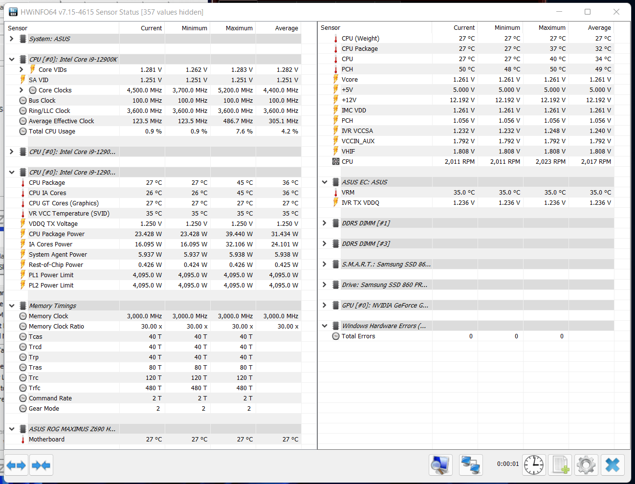Click the Core Clocks clock icon
The height and width of the screenshot is (484, 635).
(33, 90)
